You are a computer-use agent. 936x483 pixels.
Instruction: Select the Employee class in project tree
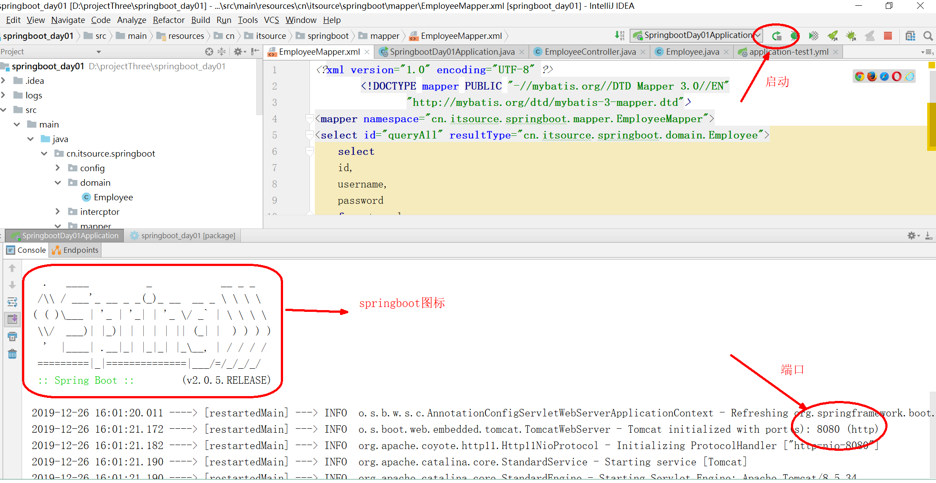(x=113, y=197)
